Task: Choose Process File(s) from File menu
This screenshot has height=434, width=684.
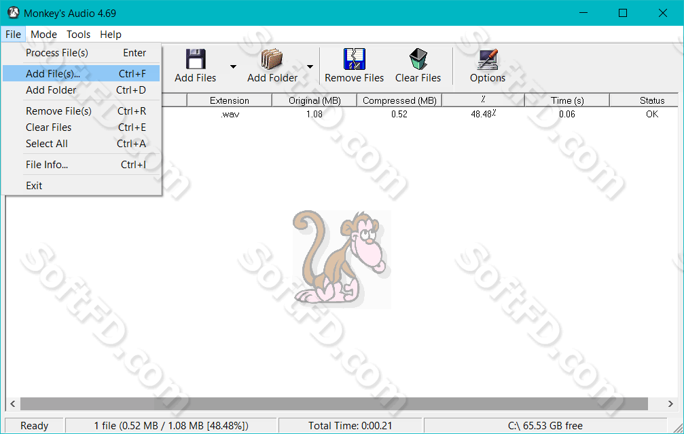Action: (x=82, y=53)
